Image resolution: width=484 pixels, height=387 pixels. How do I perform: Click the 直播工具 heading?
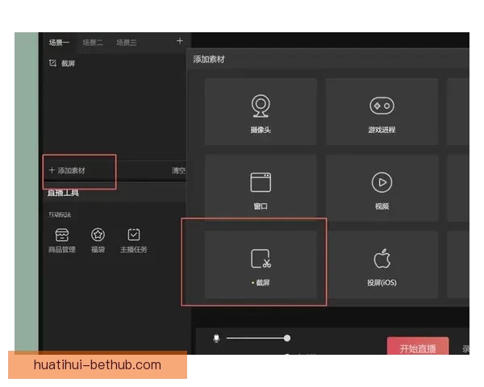click(63, 193)
